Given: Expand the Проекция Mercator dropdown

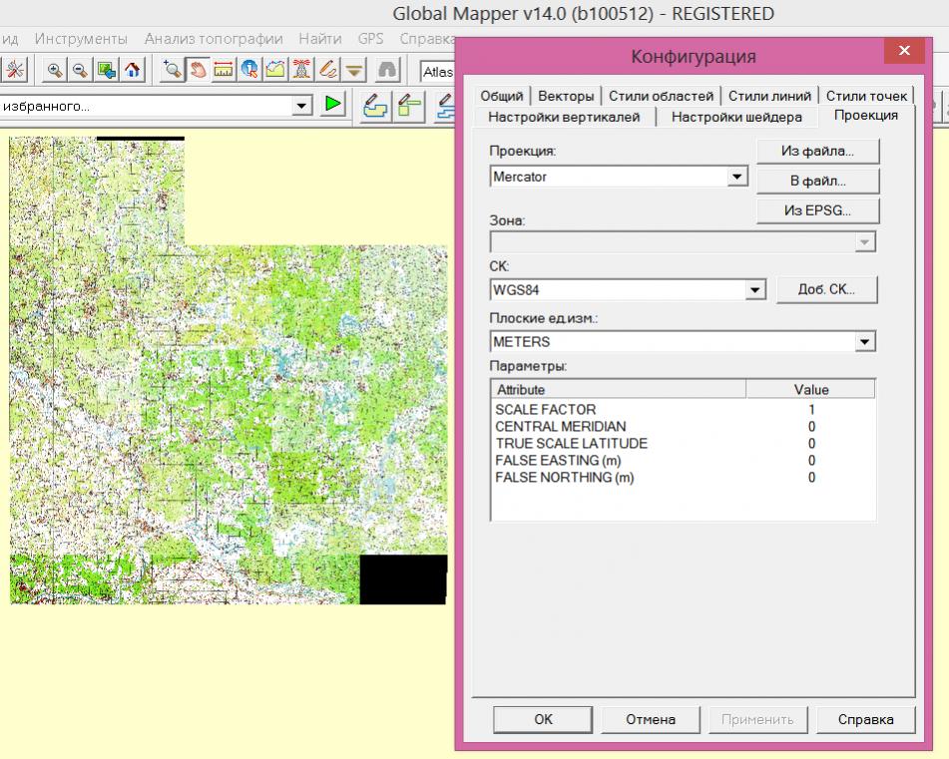Looking at the screenshot, I should point(736,177).
